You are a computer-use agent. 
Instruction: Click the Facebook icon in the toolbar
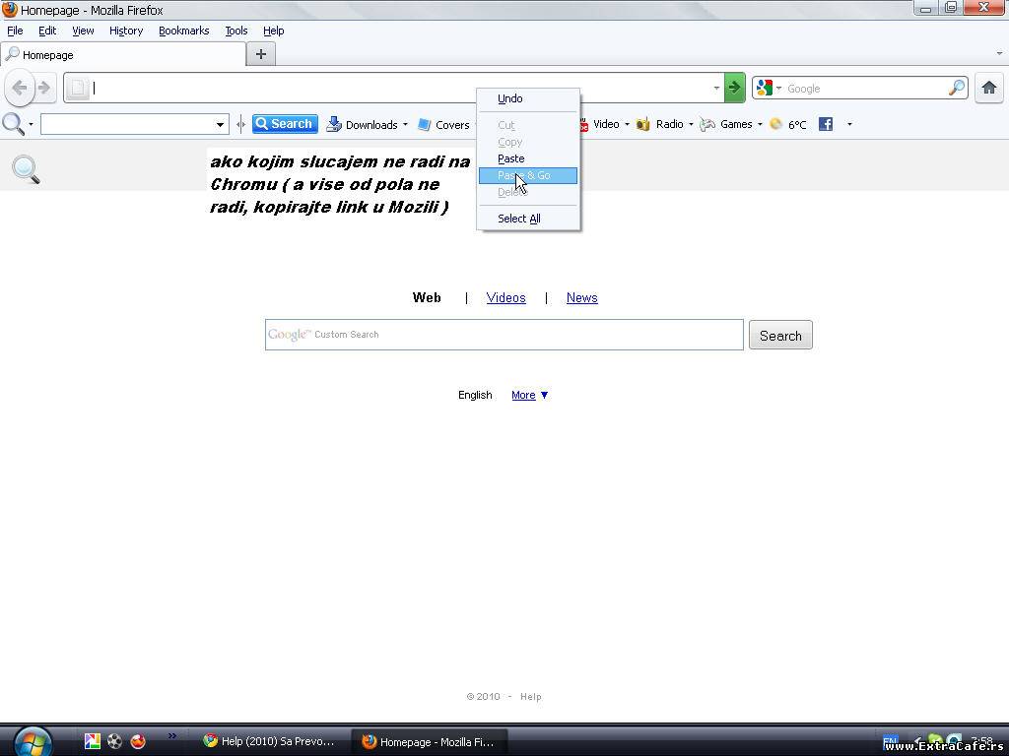coord(826,124)
